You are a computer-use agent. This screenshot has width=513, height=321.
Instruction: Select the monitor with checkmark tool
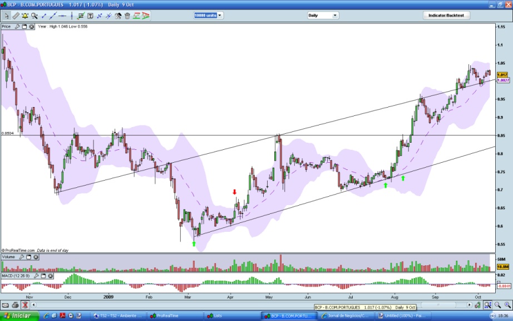coord(81,16)
